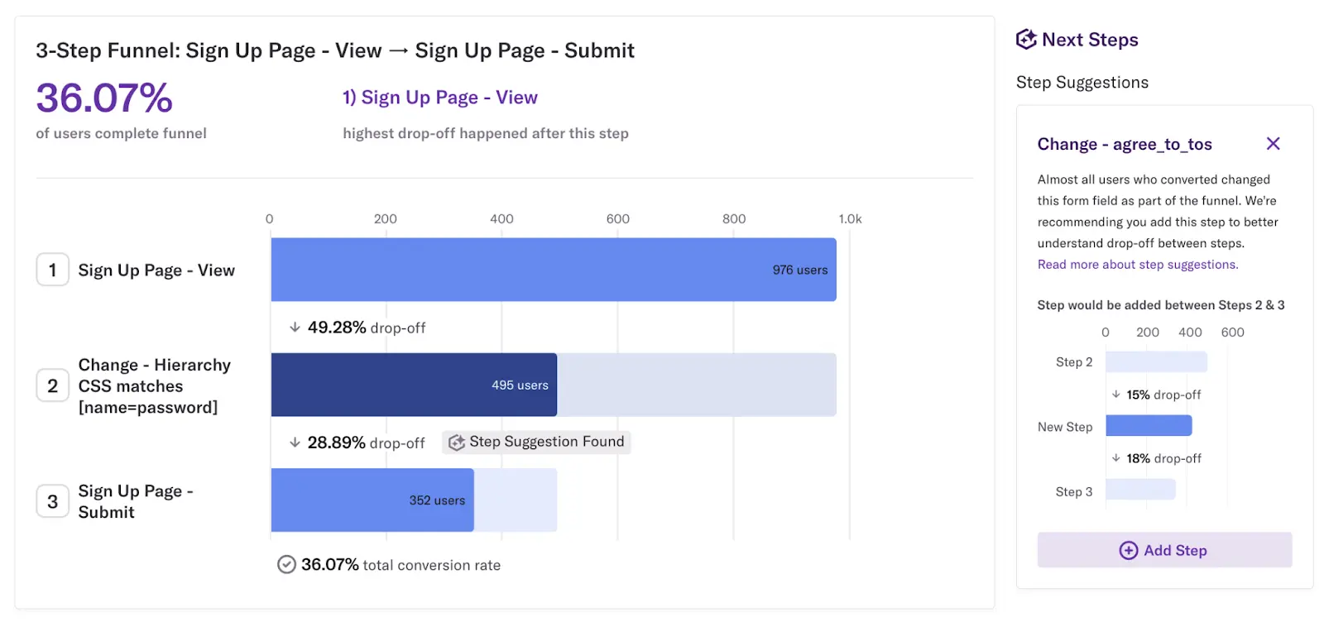Click the Step Suggestion Found badge
The image size is (1324, 622).
[x=536, y=443]
